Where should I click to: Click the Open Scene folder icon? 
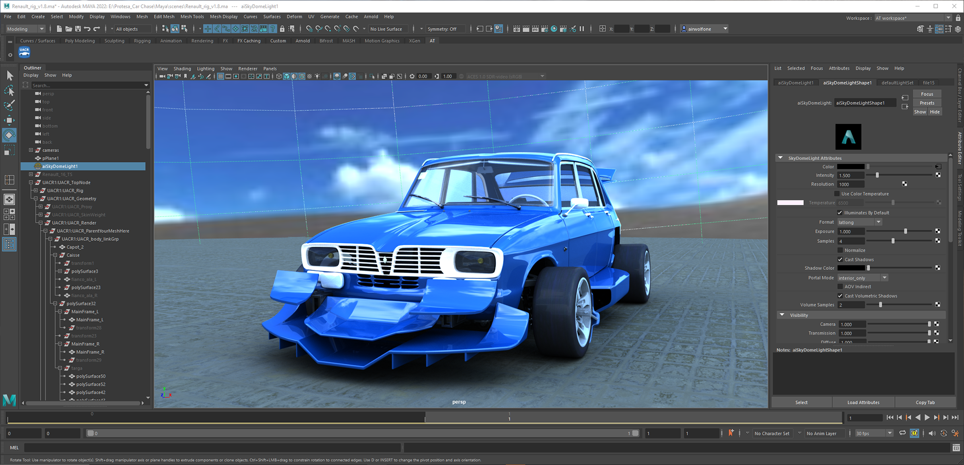68,29
